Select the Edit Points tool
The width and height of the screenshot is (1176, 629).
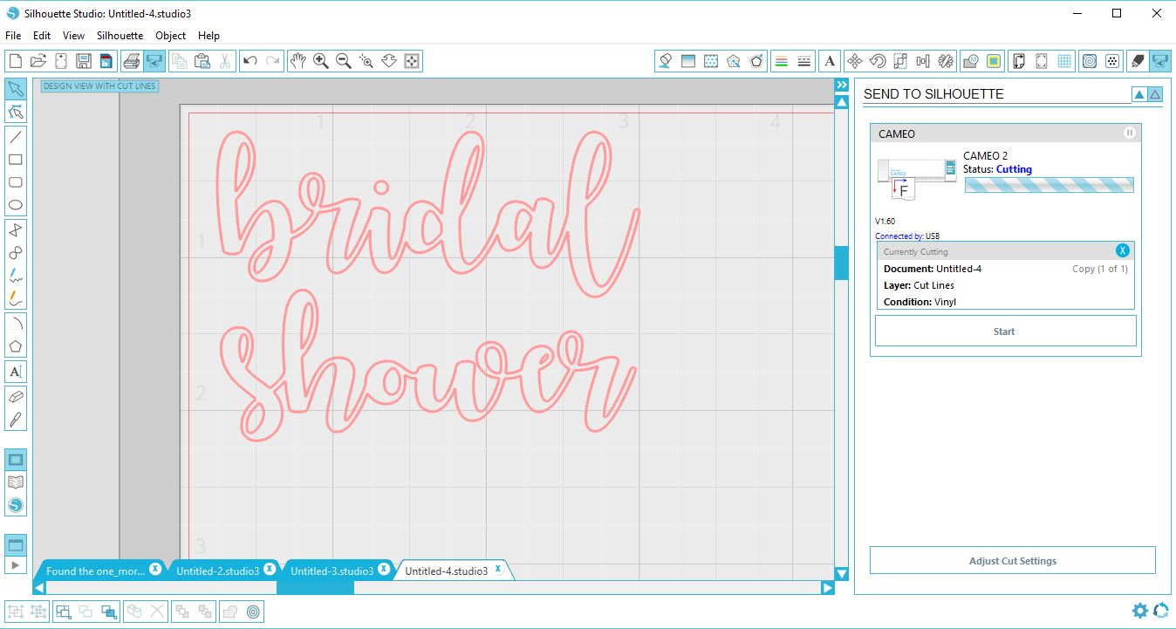coord(16,112)
